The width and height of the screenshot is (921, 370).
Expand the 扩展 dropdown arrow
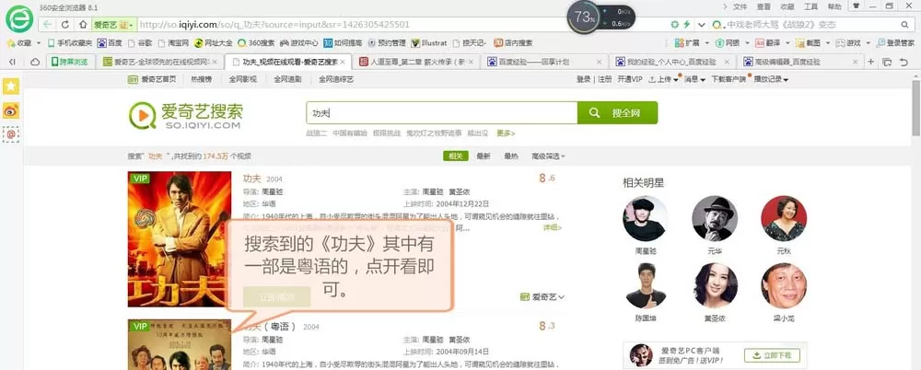(x=706, y=43)
